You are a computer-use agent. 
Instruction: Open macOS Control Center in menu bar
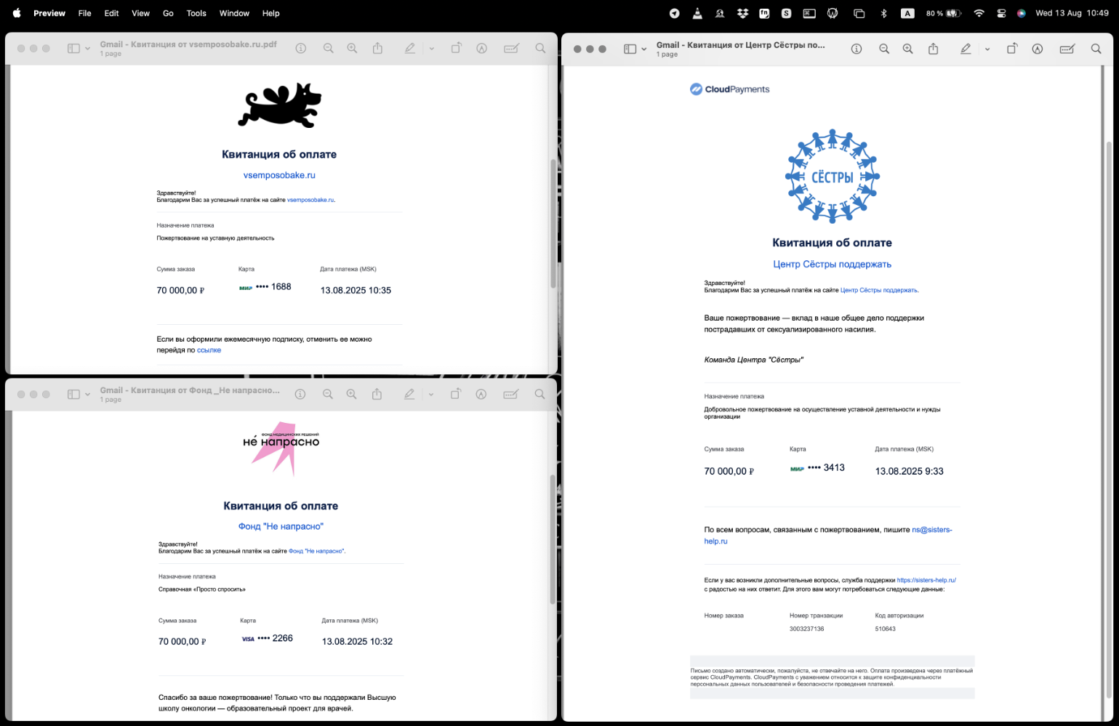point(1001,13)
